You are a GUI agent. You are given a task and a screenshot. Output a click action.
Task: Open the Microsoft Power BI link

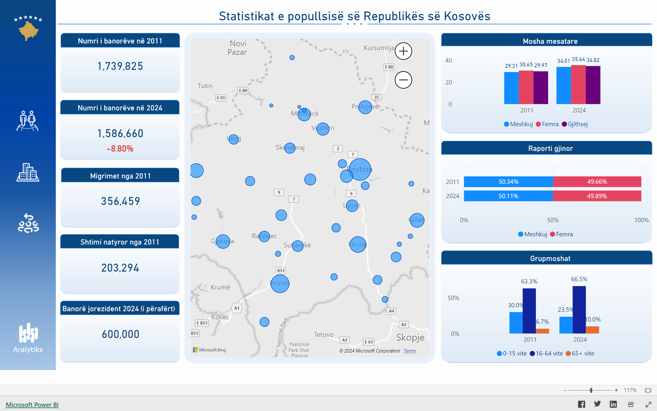coord(32,405)
